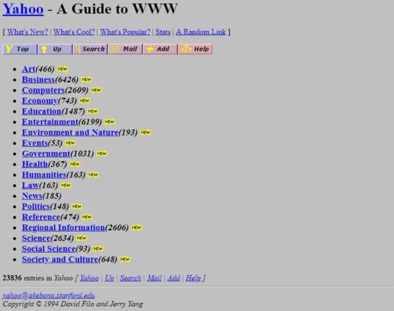This screenshot has height=311, width=394.
Task: Click the Add toolbar icon
Action: (160, 49)
